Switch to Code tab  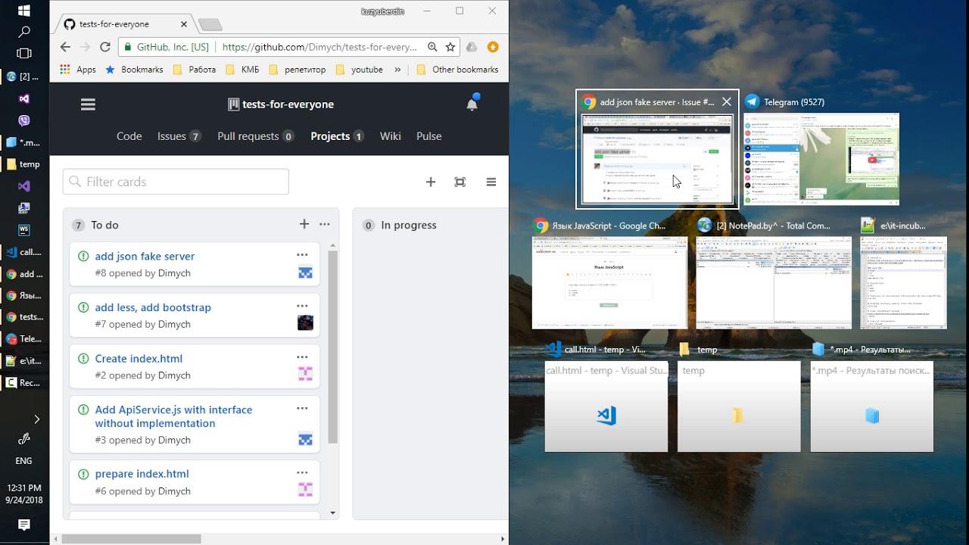coord(129,136)
